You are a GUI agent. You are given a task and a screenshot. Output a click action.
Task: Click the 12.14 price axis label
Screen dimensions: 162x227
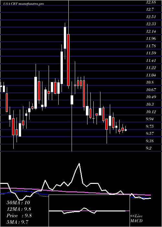(x=151, y=31)
